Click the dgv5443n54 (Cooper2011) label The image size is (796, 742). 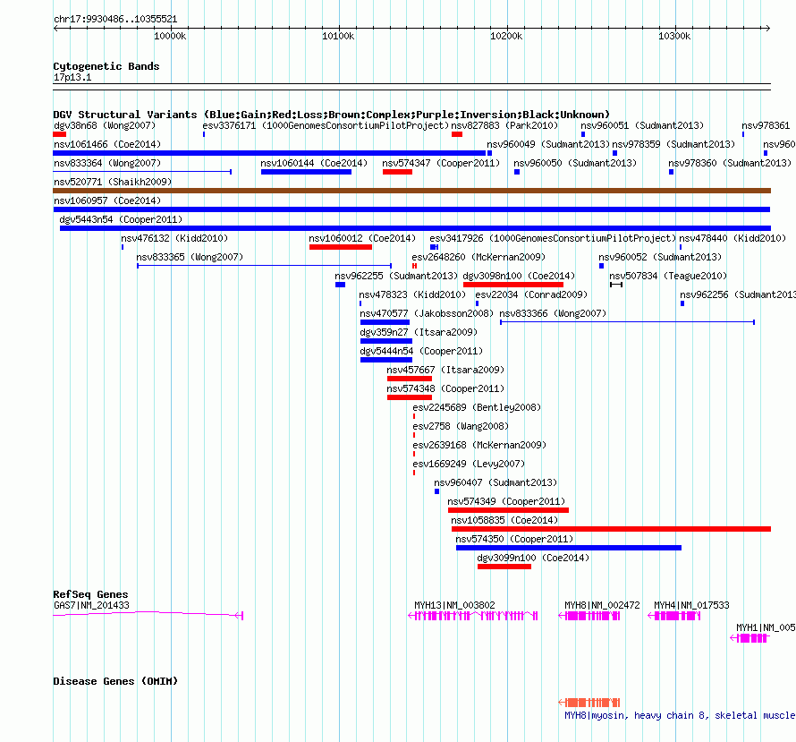[x=121, y=219]
